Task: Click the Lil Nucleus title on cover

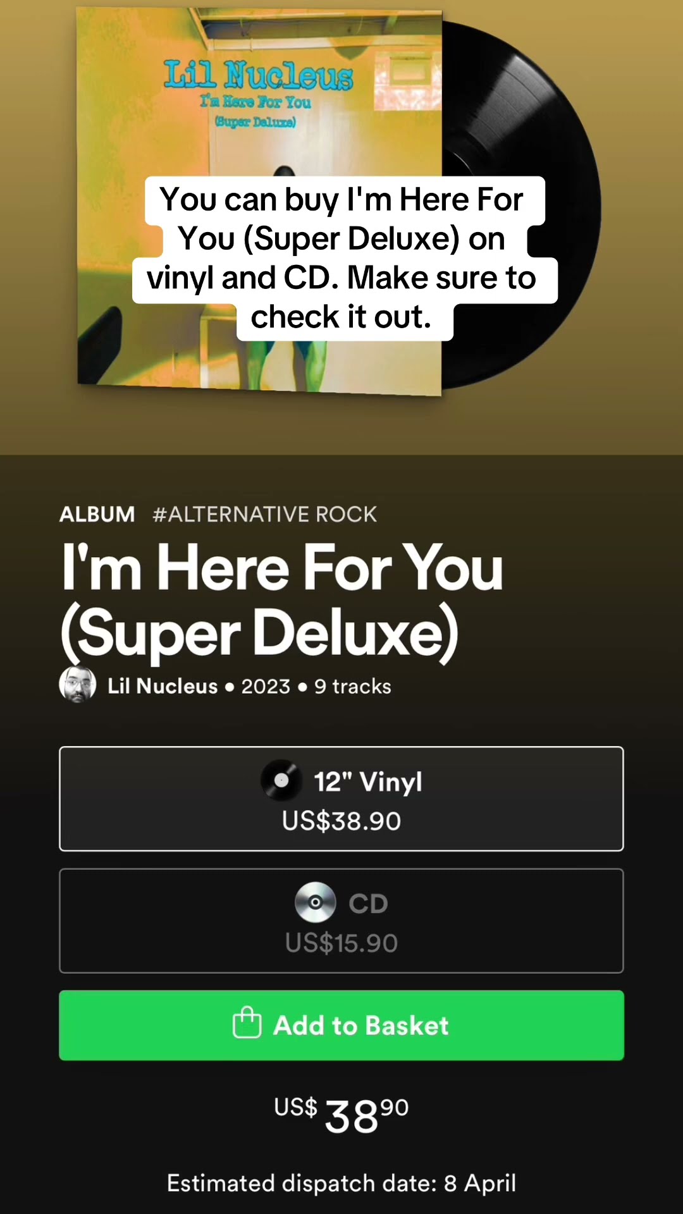Action: 258,75
